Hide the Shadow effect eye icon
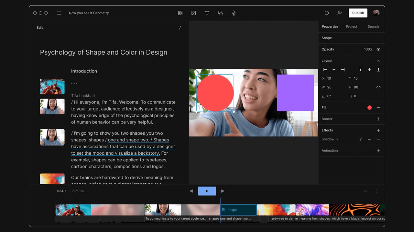The image size is (414, 232). [x=369, y=139]
